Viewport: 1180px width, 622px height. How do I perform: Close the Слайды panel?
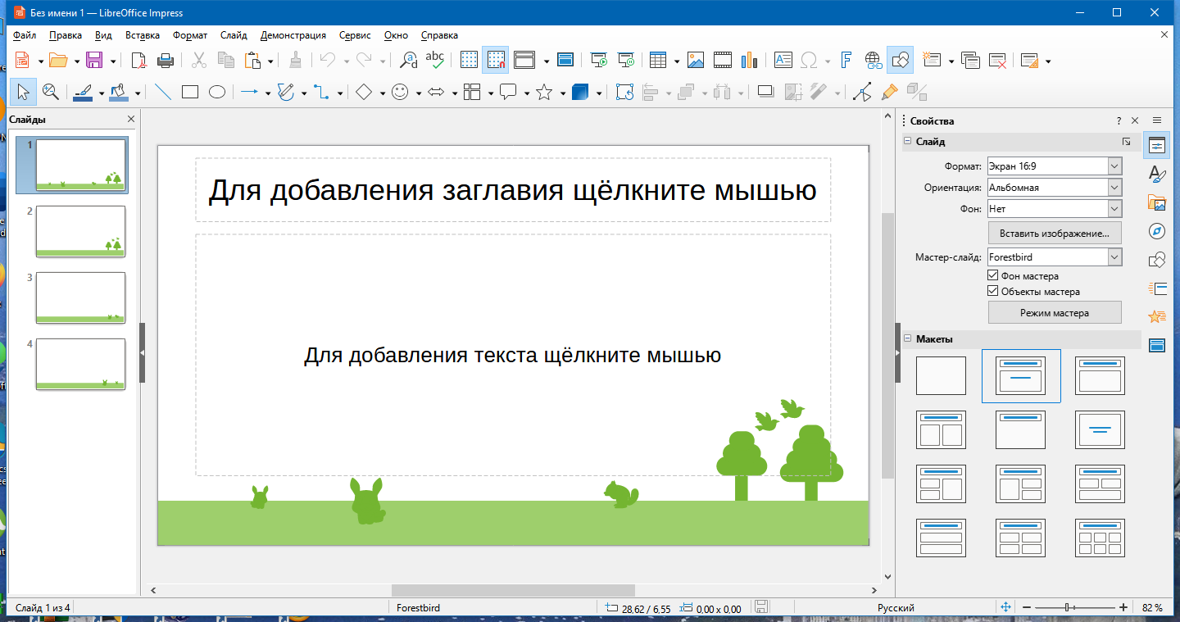pyautogui.click(x=131, y=119)
